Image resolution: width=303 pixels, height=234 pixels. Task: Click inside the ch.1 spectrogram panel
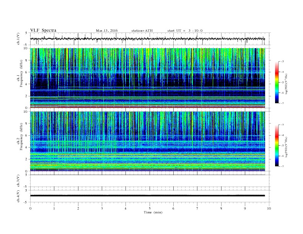(x=148, y=78)
